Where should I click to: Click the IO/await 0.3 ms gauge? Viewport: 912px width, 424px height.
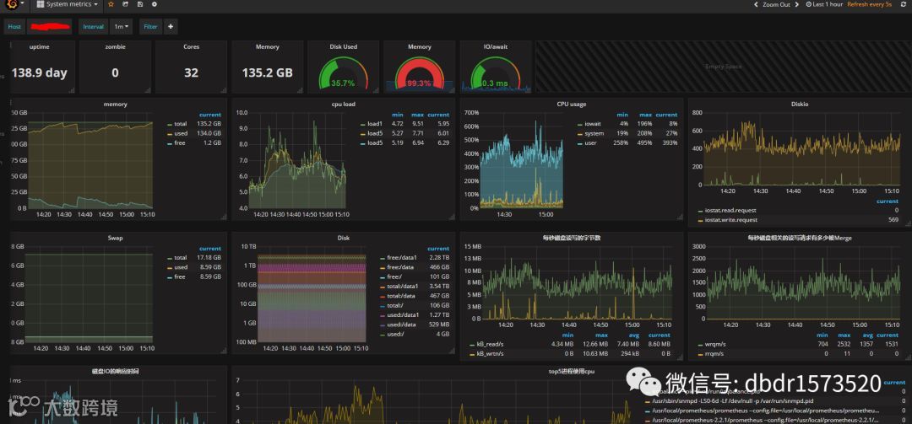496,72
